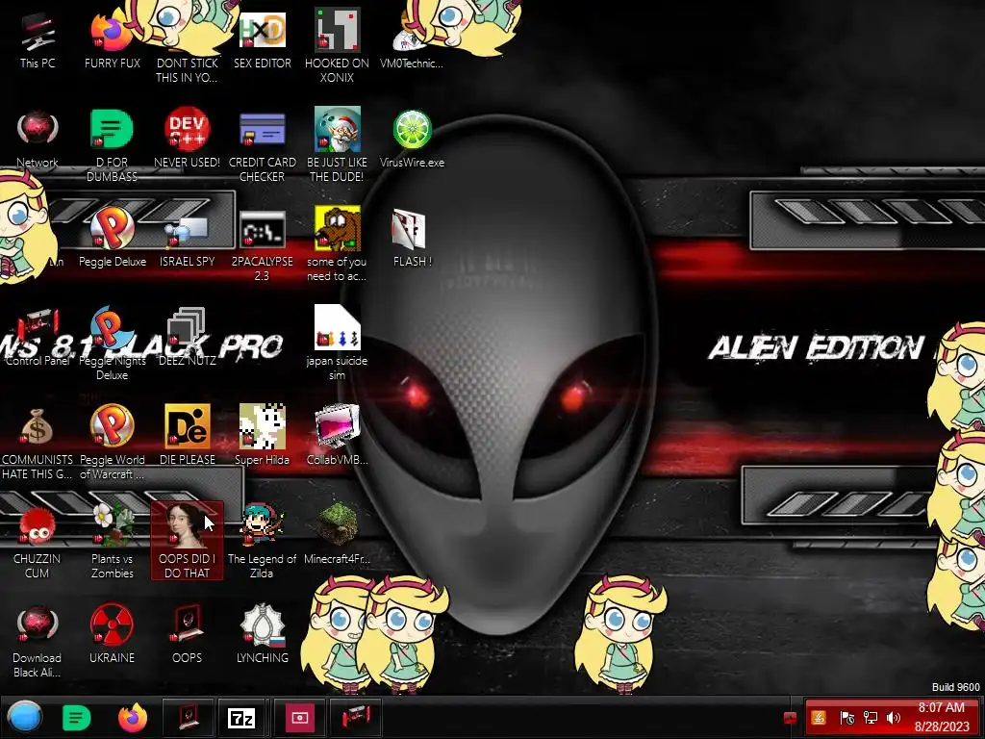The height and width of the screenshot is (739, 985).
Task: Select the 2PACALYPSE 2.3 command prompt icon
Action: (262, 245)
